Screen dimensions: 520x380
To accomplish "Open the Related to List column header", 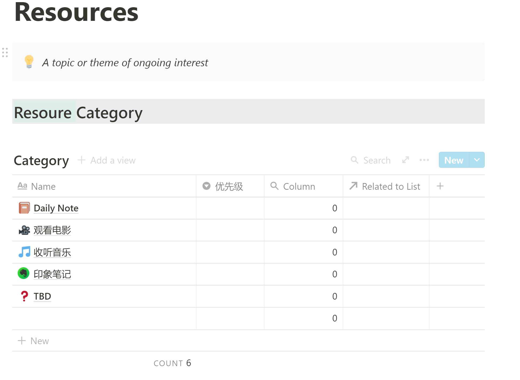I will [385, 186].
